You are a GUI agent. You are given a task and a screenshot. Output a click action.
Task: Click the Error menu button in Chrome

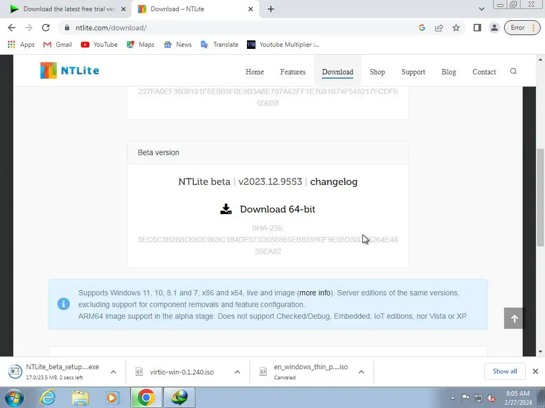tap(522, 28)
